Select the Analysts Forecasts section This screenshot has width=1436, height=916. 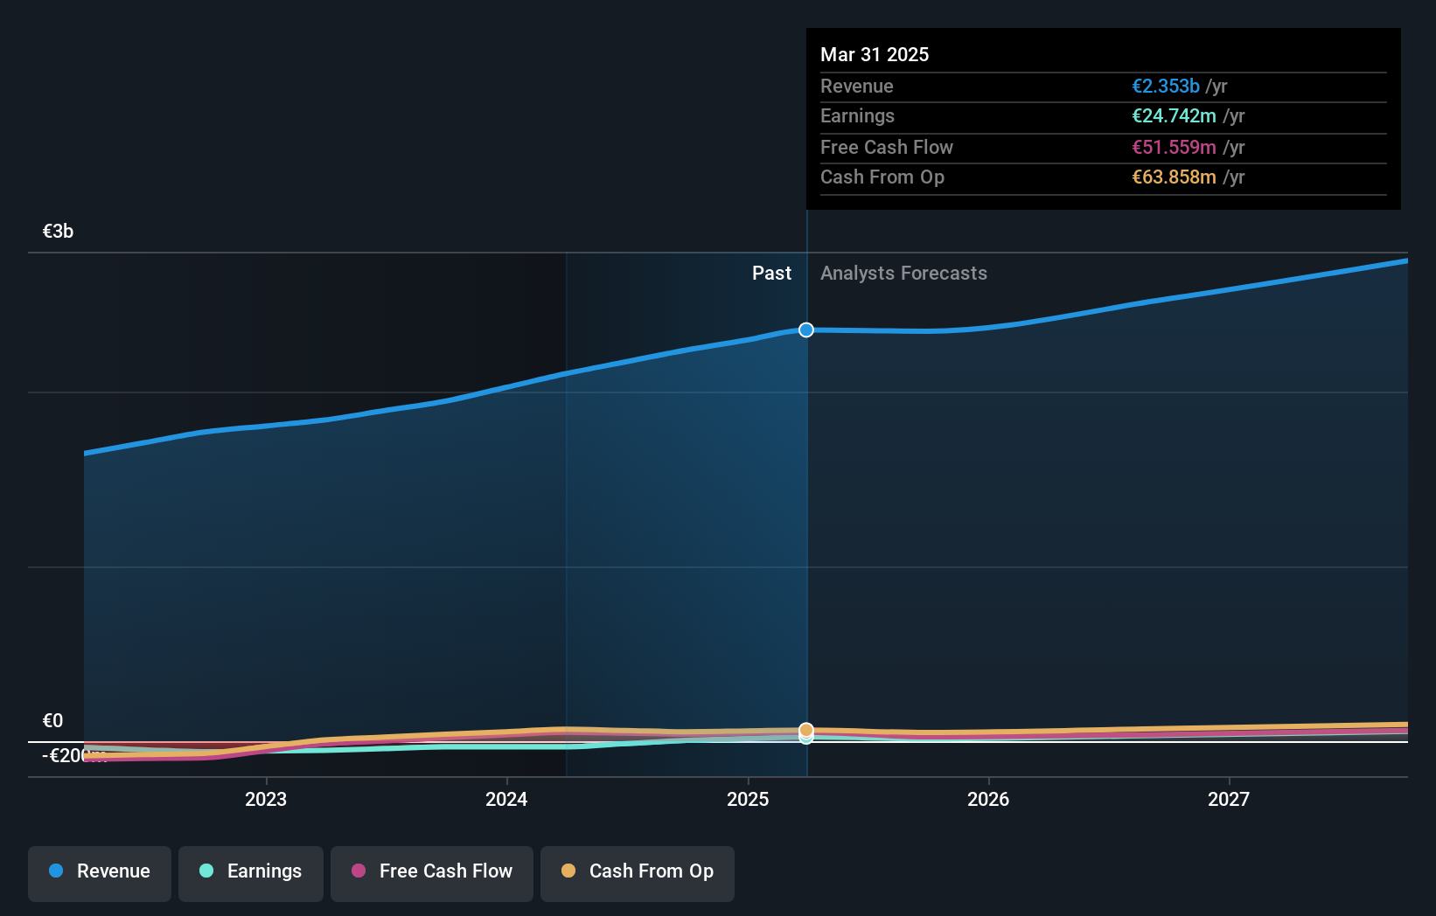903,273
